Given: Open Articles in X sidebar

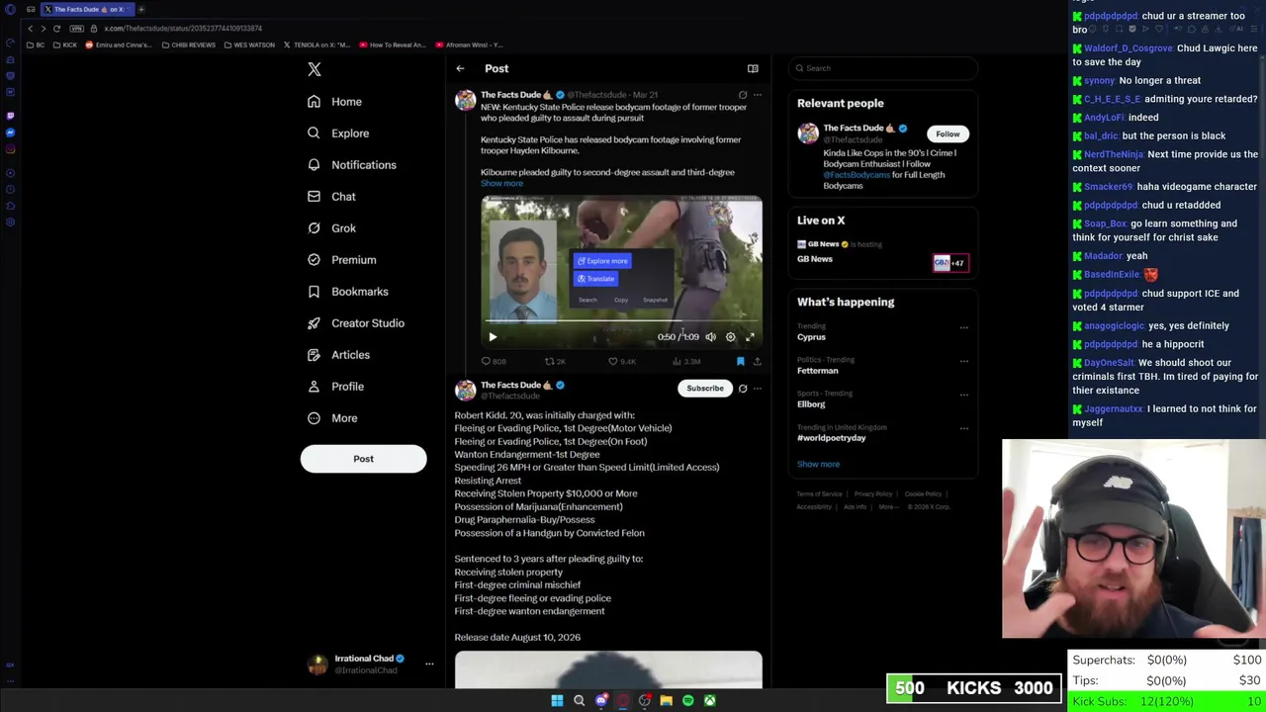Looking at the screenshot, I should (338, 355).
